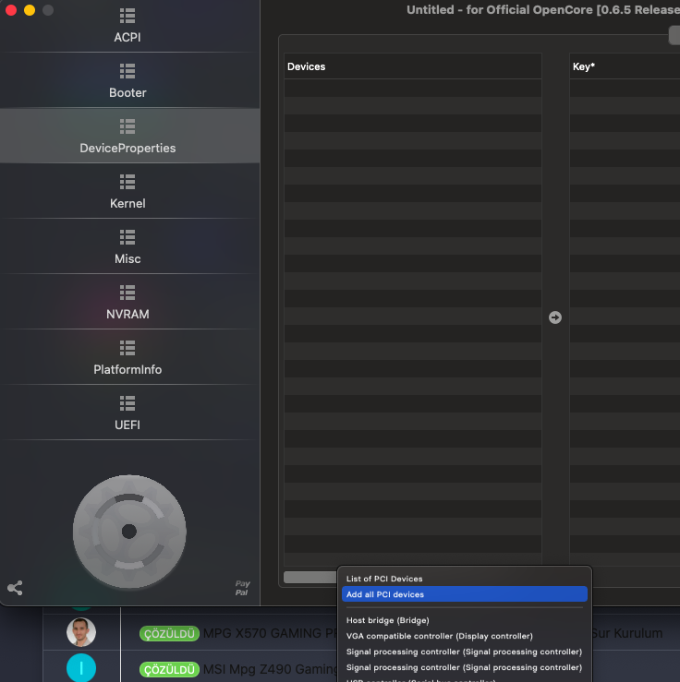Click the PayPal donate icon

(242, 588)
